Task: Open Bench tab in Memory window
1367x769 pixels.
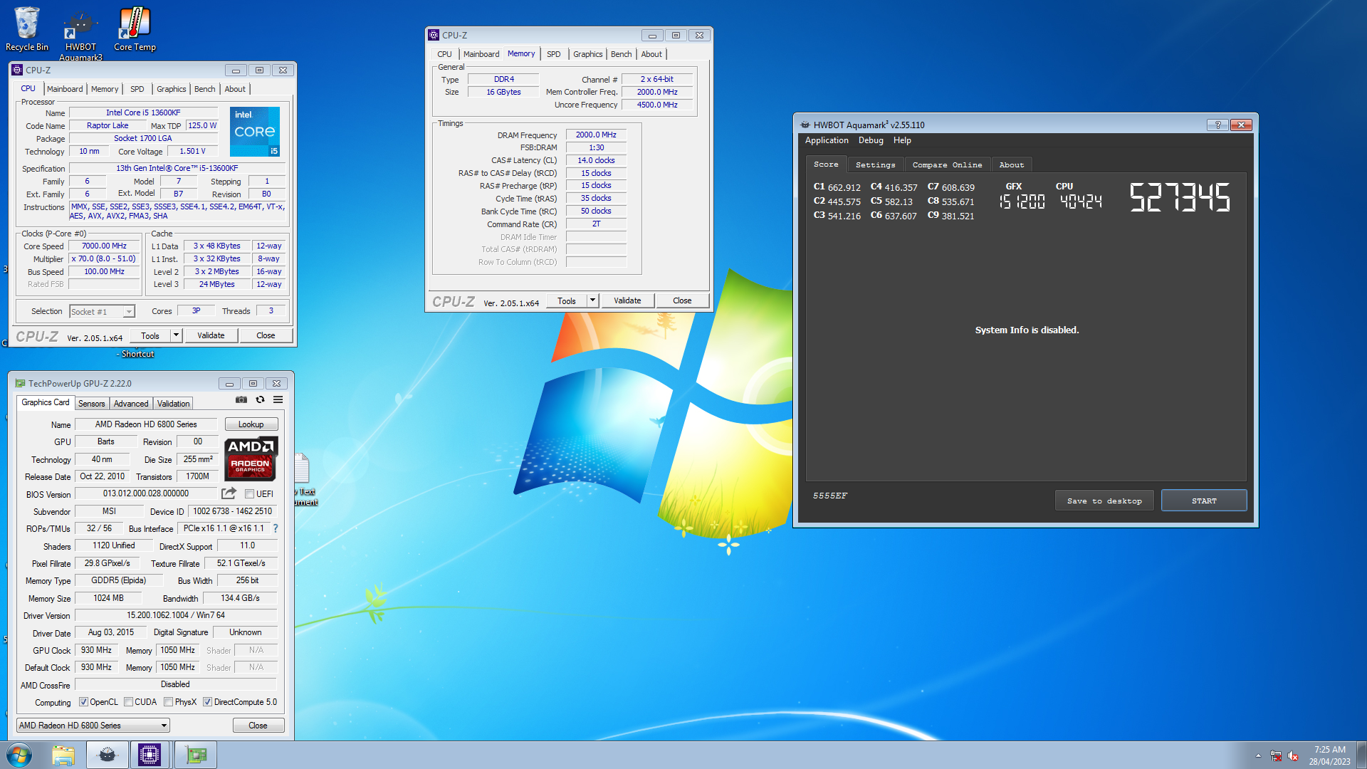Action: (621, 54)
